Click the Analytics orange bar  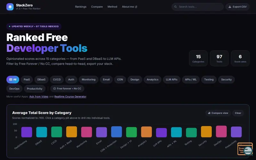(x=147, y=132)
